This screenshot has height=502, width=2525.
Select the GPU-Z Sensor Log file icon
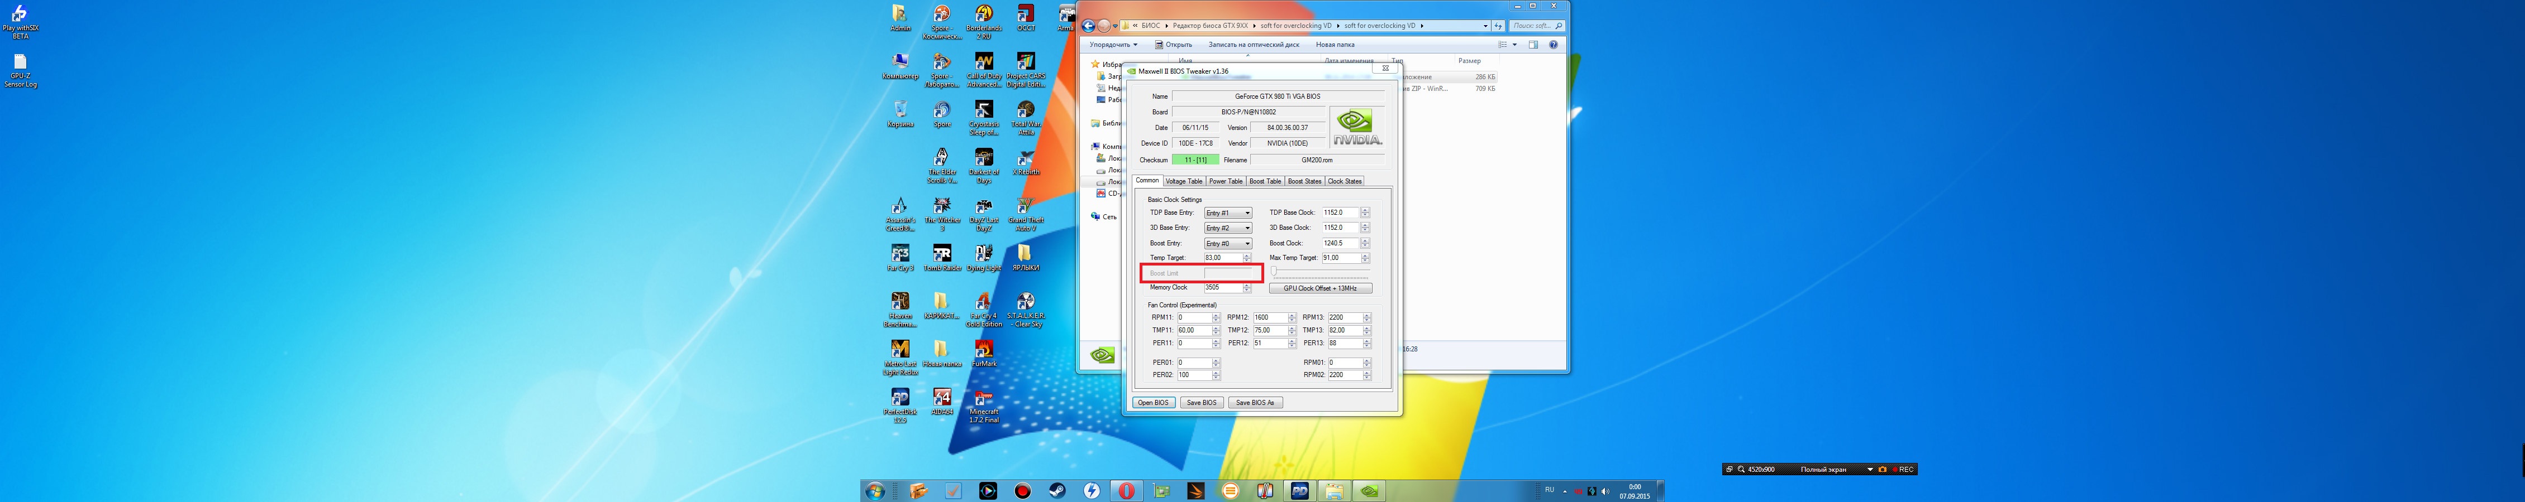tap(21, 71)
